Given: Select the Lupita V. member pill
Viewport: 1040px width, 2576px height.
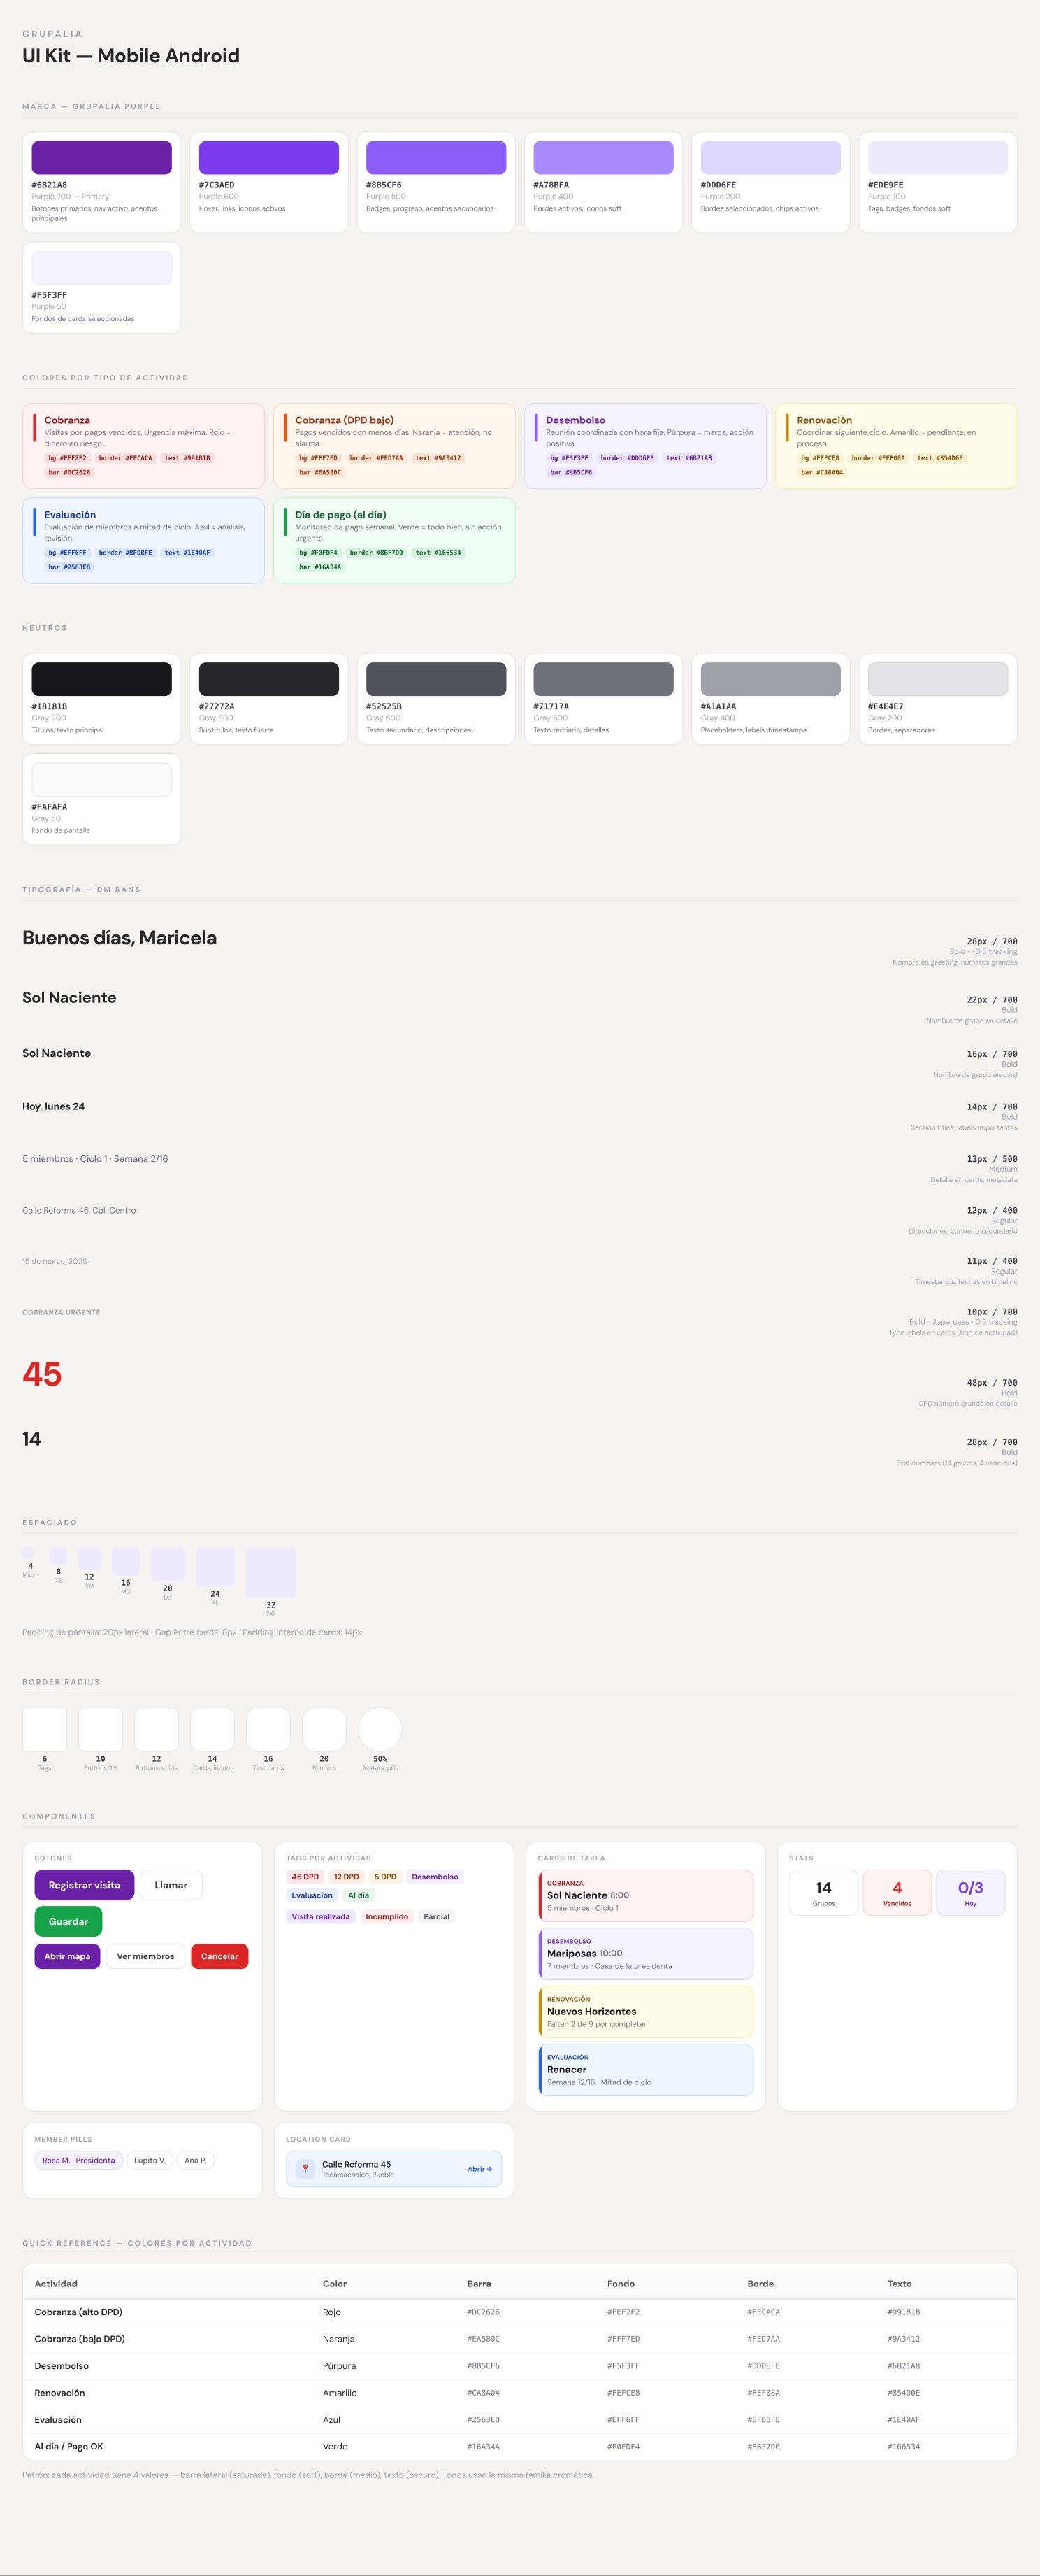Looking at the screenshot, I should click(150, 2160).
